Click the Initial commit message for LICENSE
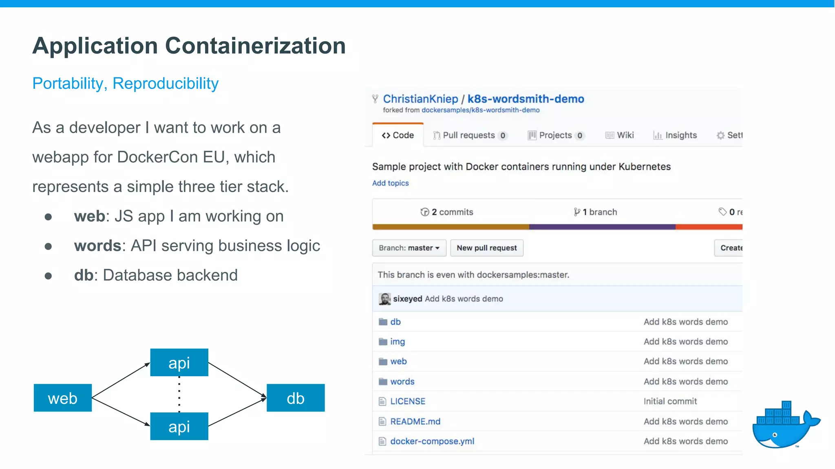The width and height of the screenshot is (835, 469). pos(670,401)
